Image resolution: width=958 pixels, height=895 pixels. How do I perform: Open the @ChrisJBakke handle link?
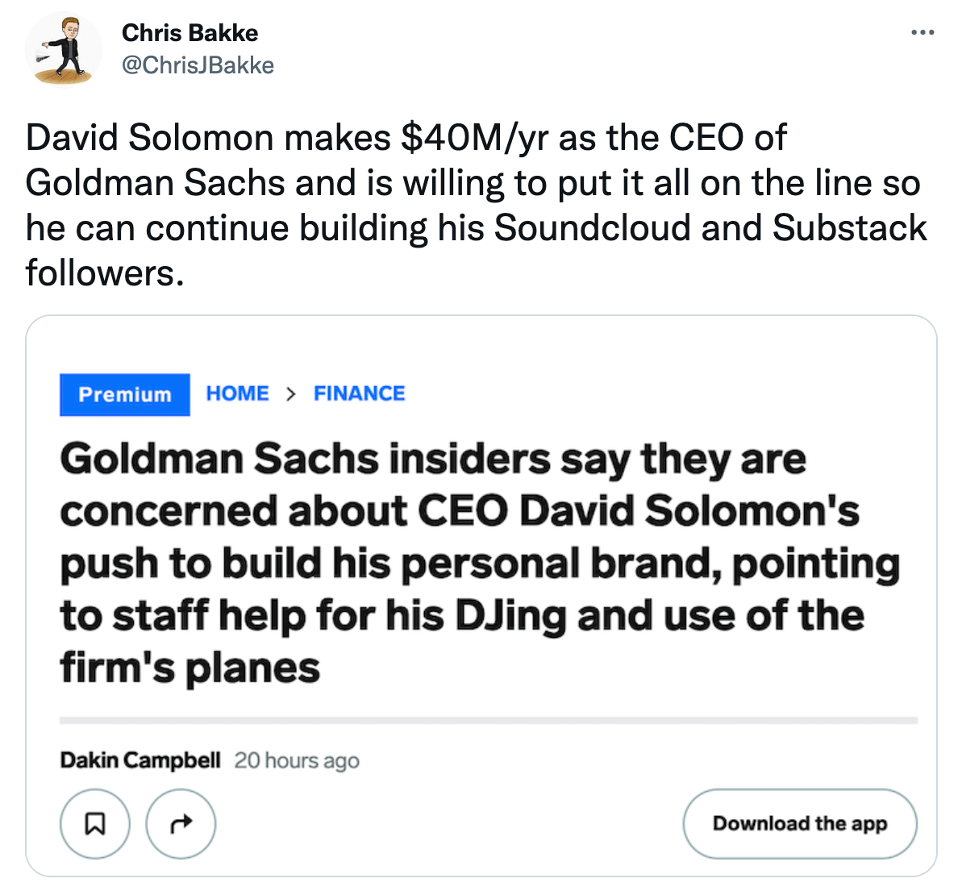click(198, 65)
